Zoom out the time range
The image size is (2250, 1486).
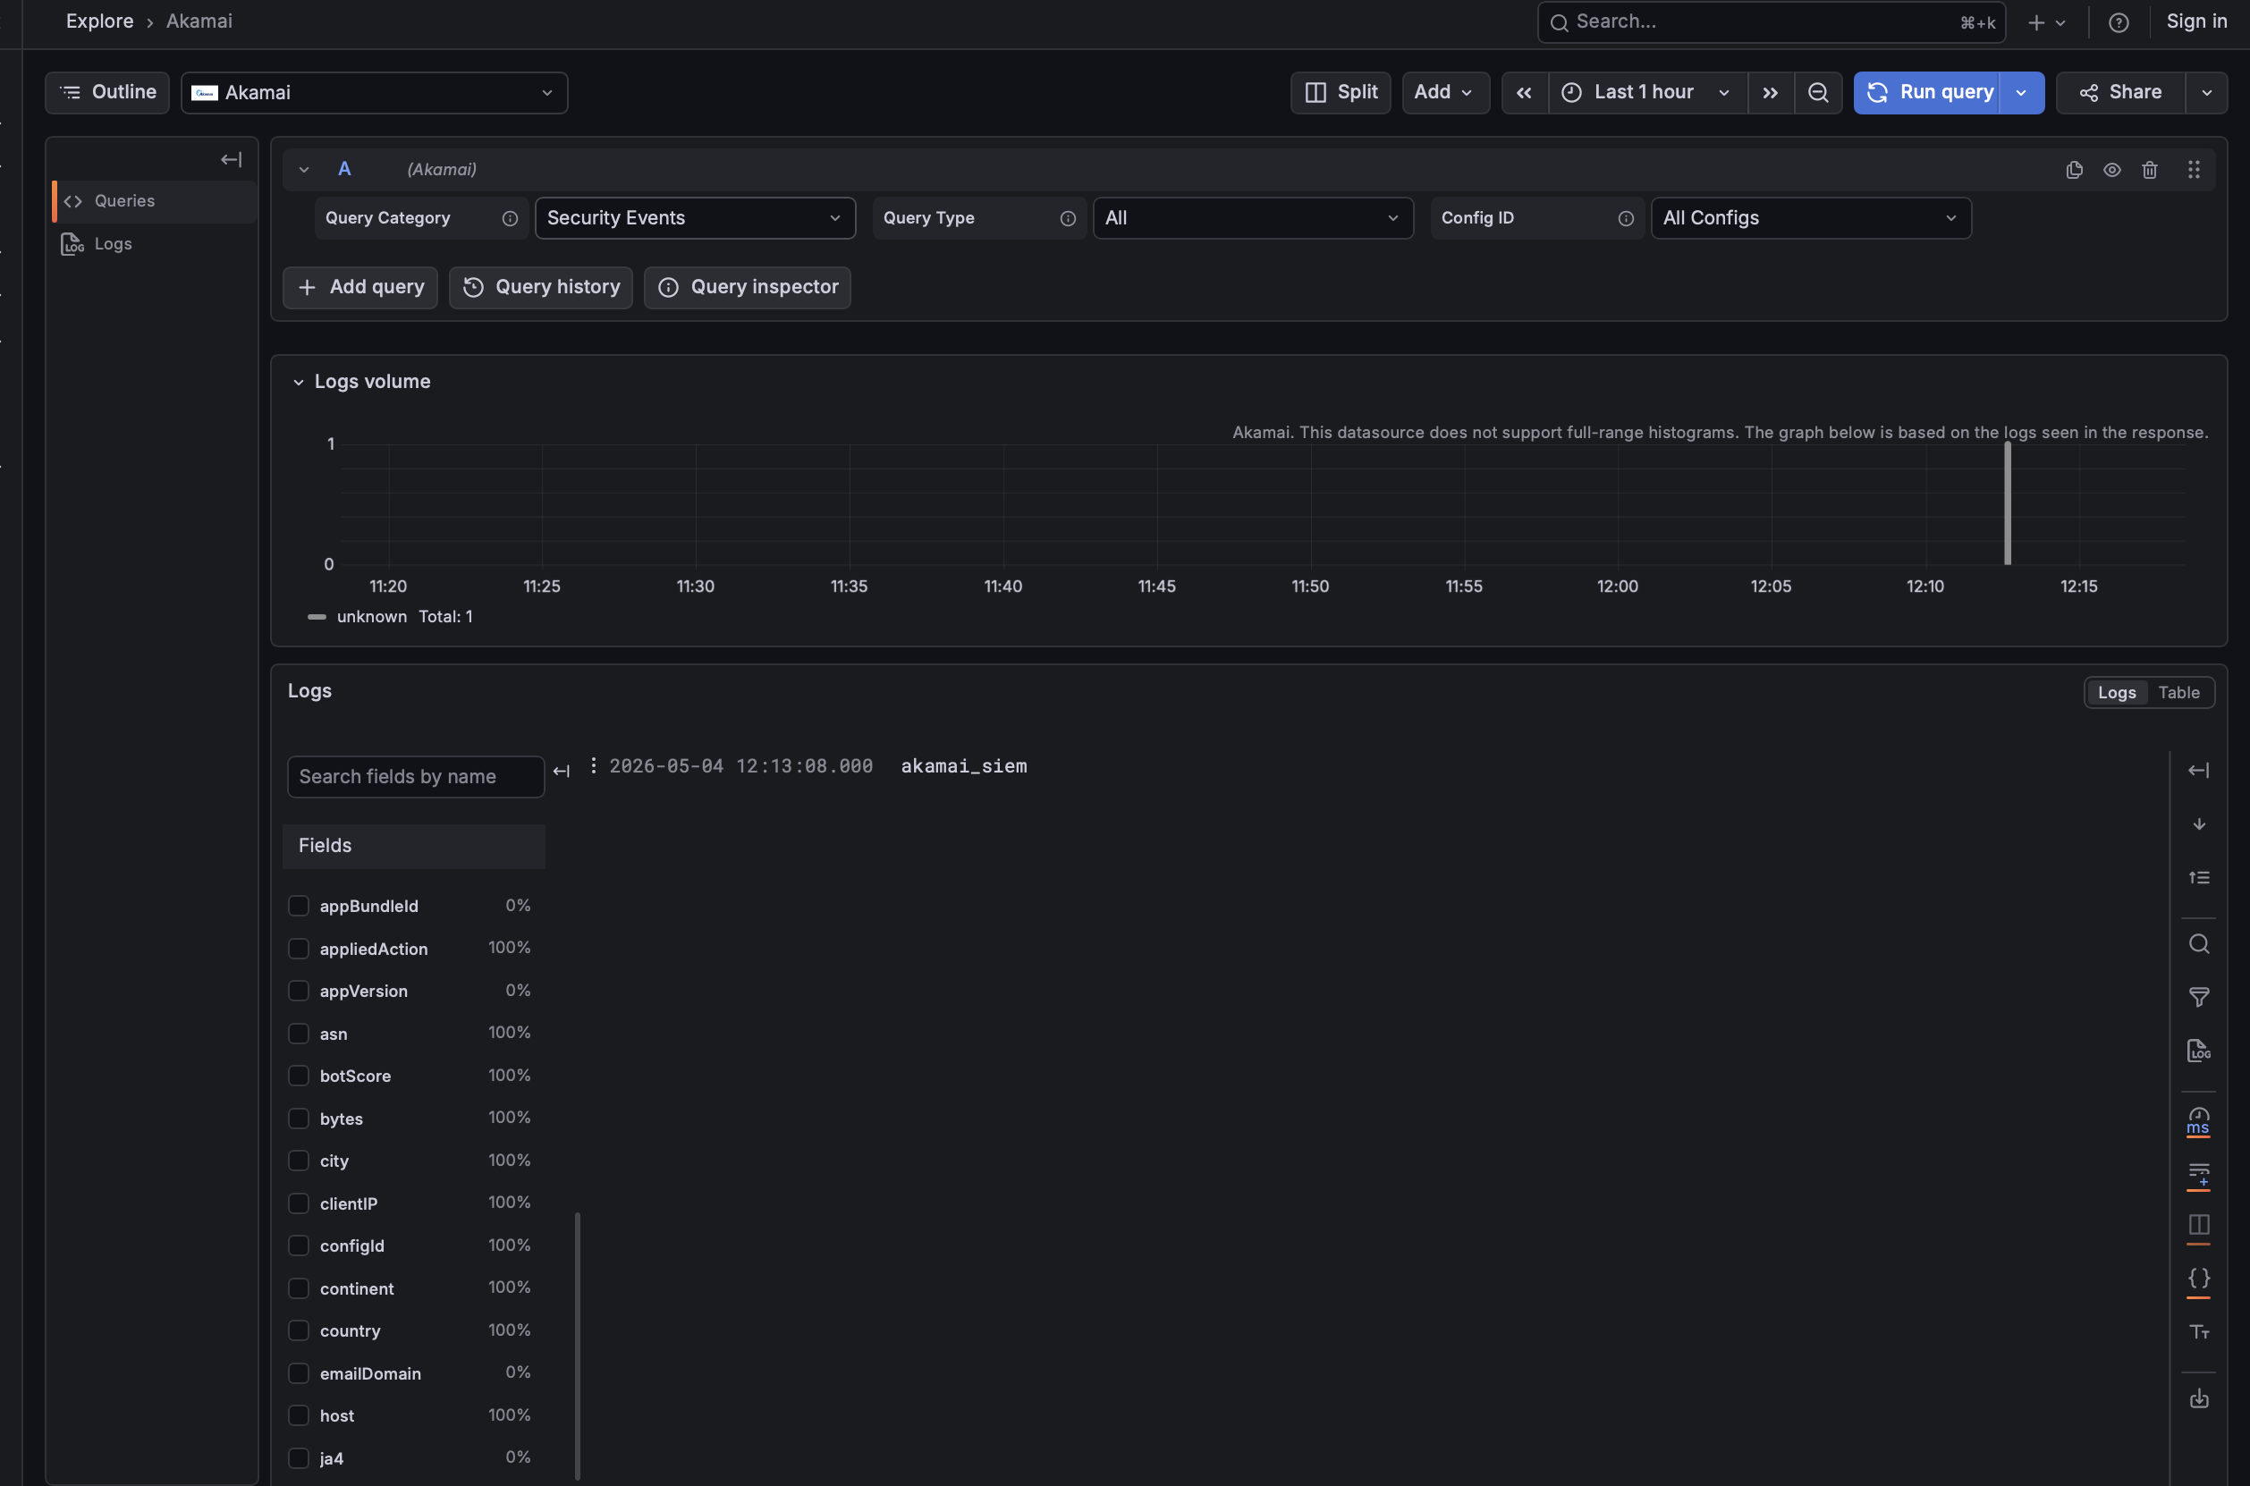[x=1818, y=93]
